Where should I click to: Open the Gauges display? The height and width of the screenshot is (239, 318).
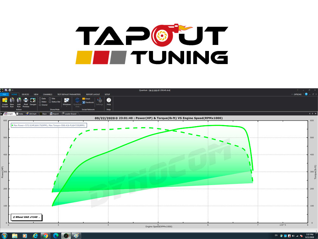(x=33, y=101)
